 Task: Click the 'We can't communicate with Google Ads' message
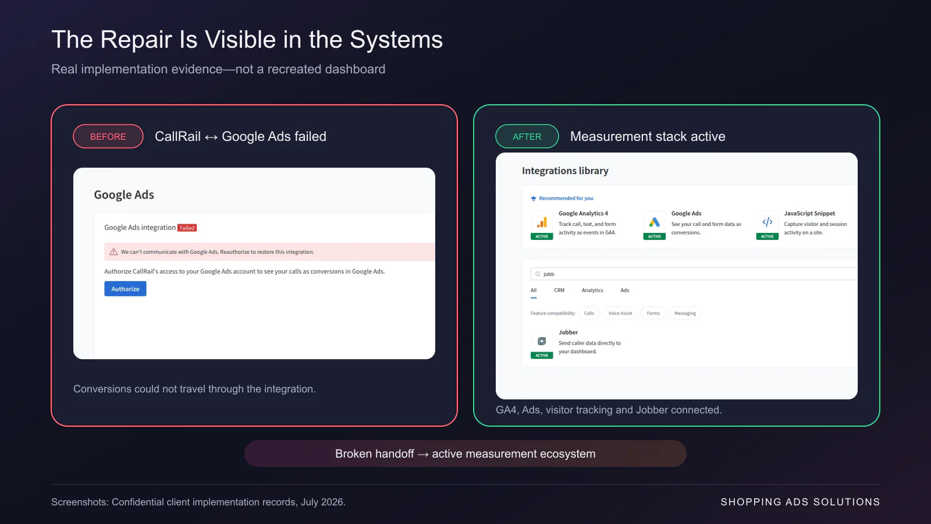[x=217, y=252]
